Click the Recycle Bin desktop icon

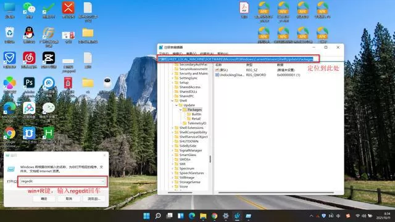10,33
